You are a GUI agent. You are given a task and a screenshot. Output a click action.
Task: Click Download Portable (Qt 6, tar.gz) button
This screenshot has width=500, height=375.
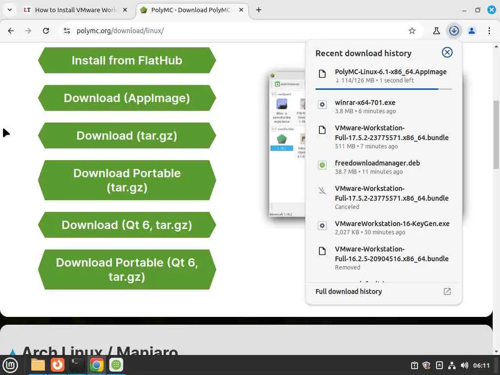tap(127, 270)
